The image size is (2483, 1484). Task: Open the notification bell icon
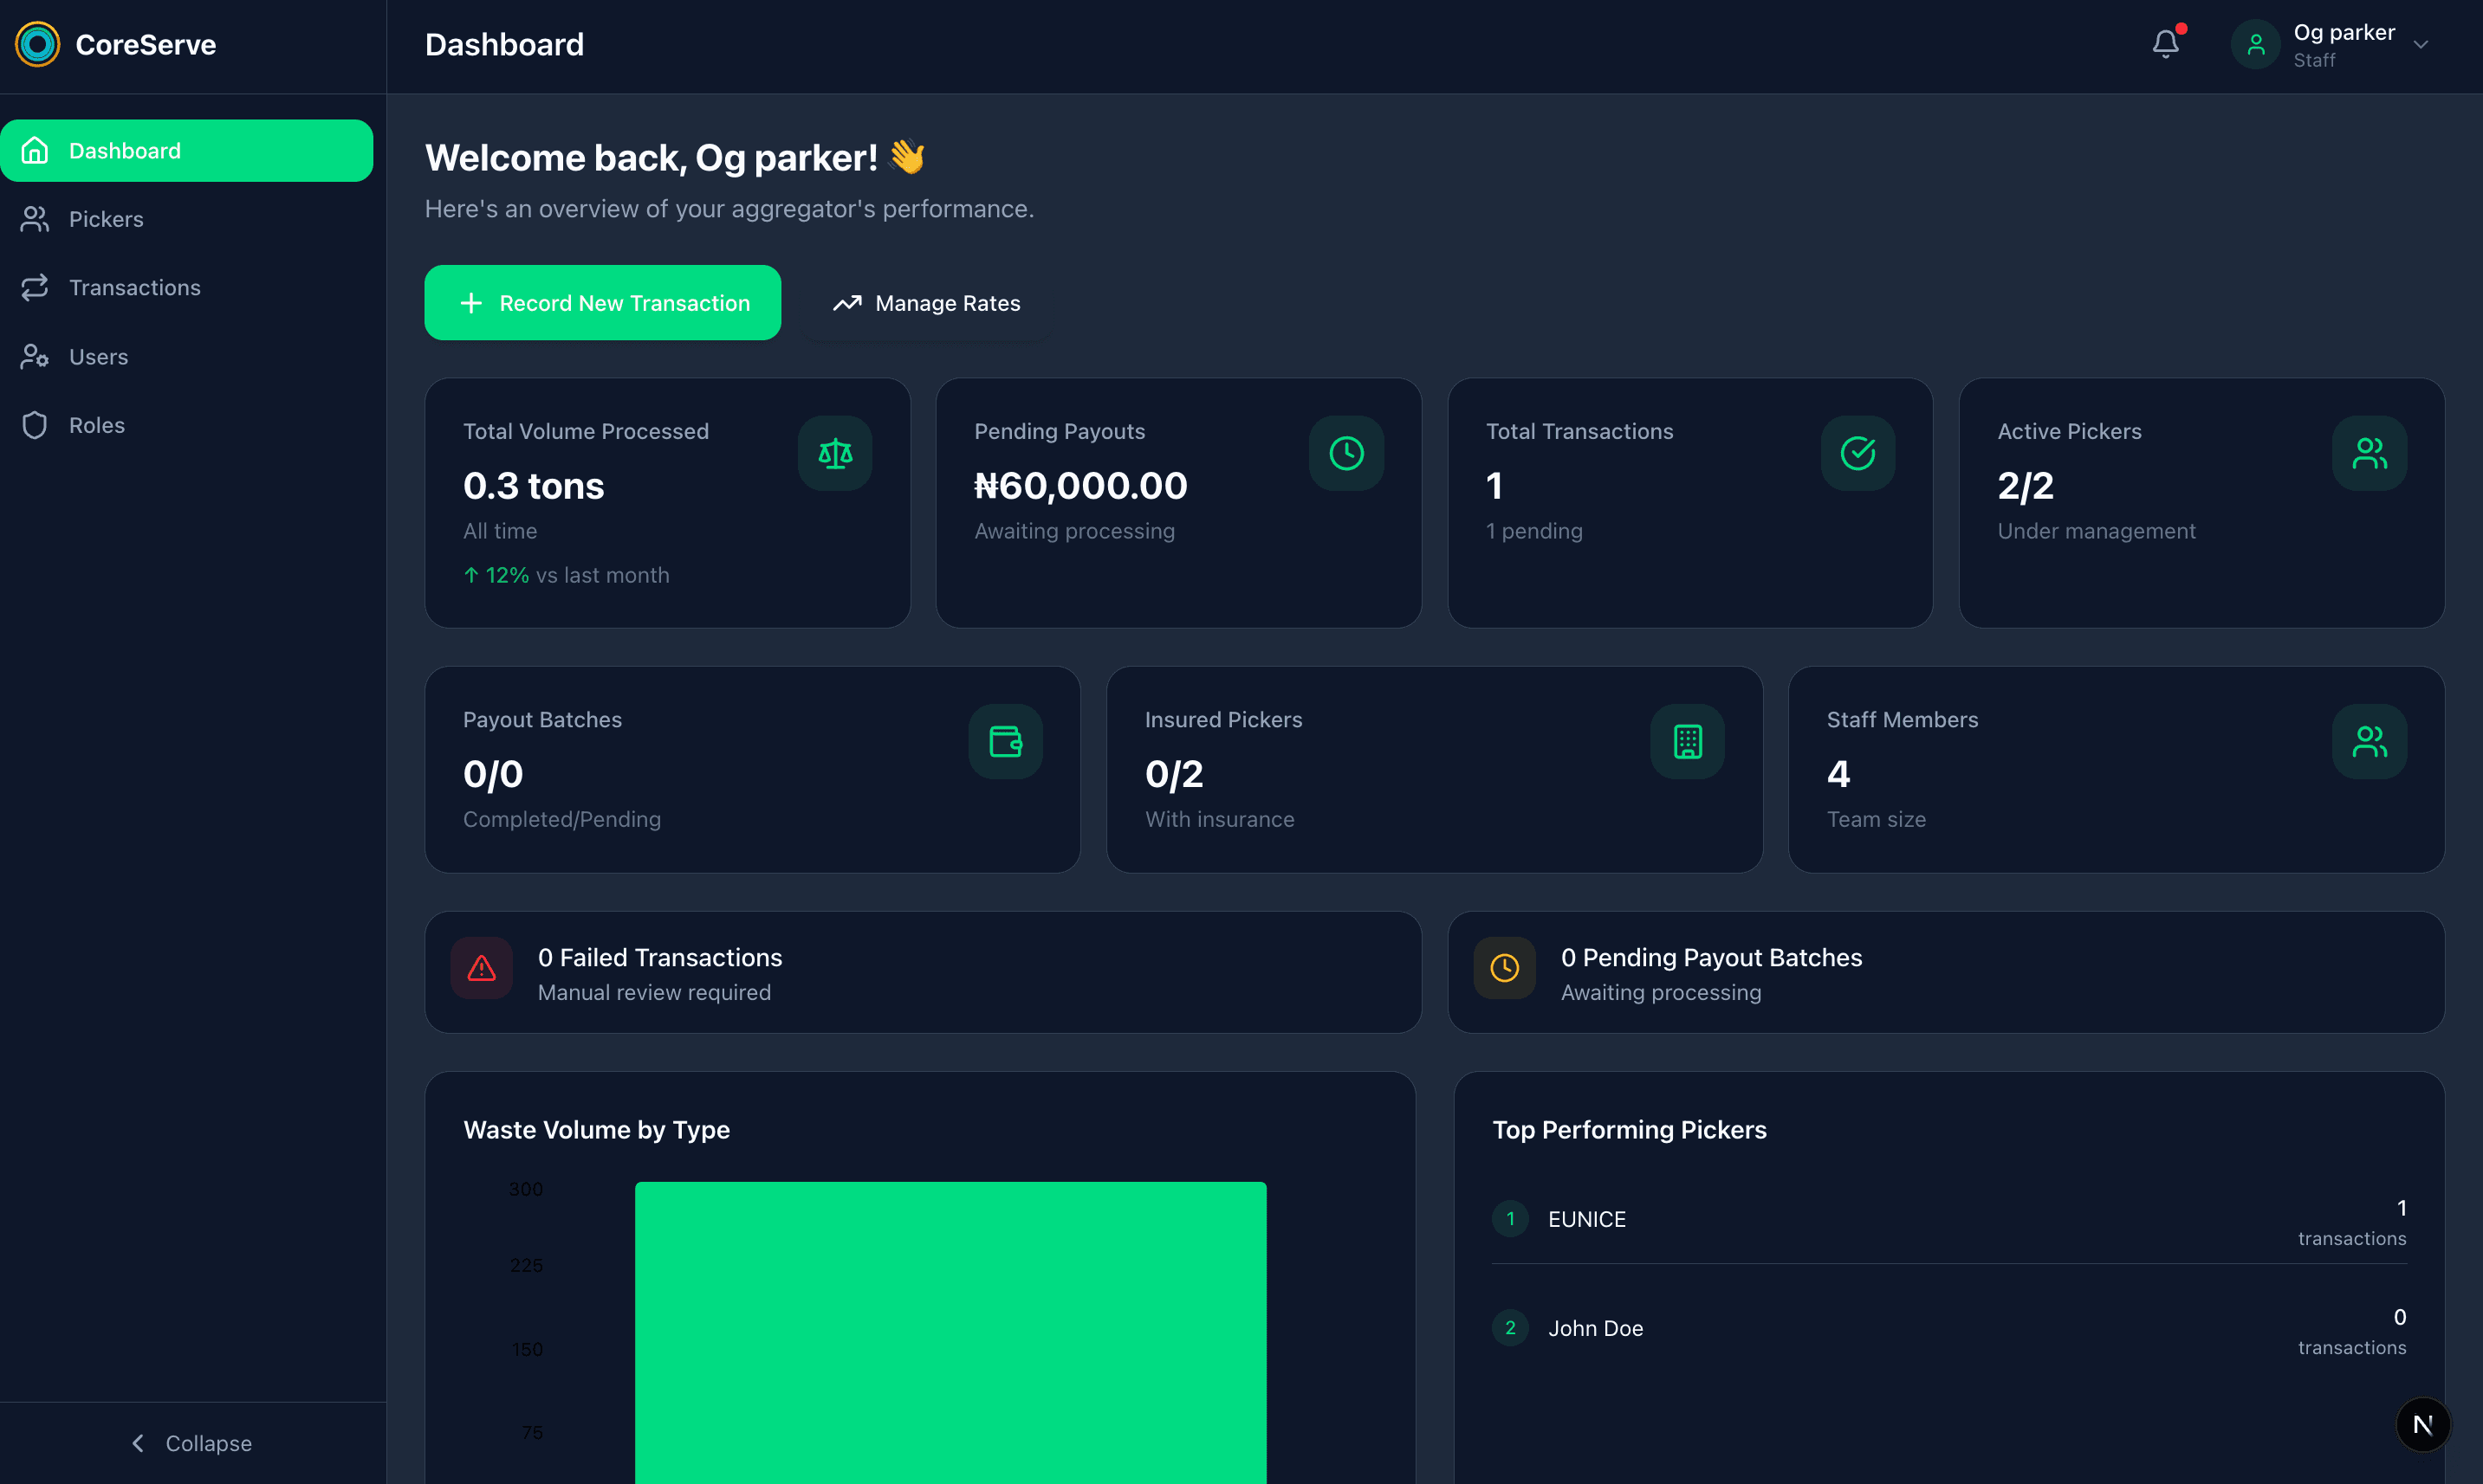coord(2165,44)
